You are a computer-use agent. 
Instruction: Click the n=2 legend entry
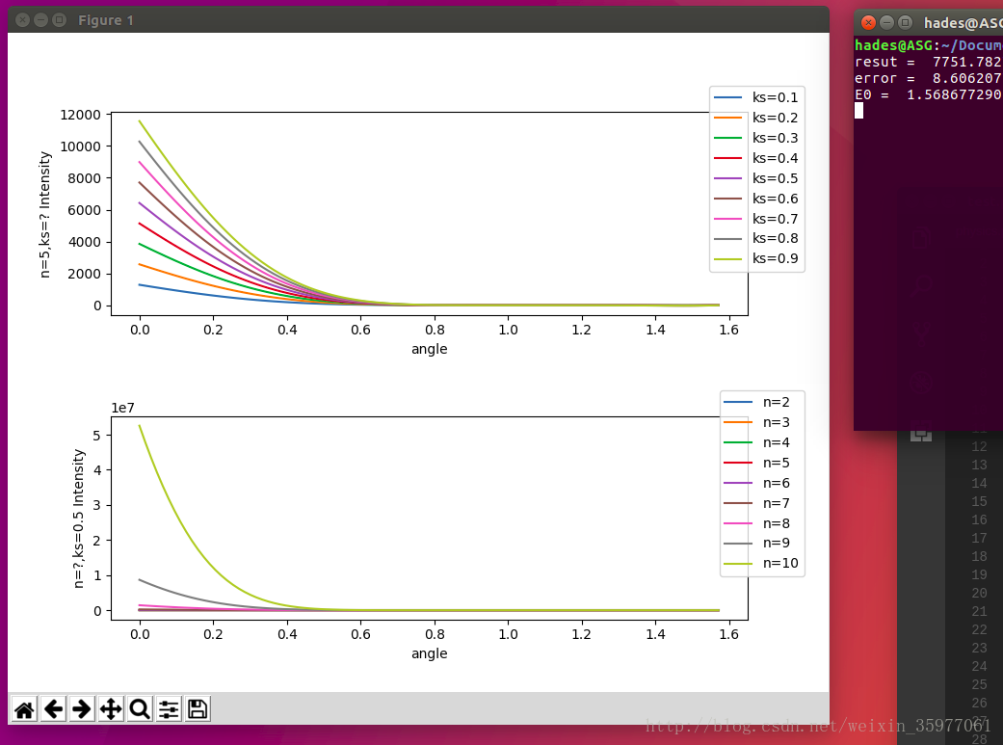click(756, 402)
